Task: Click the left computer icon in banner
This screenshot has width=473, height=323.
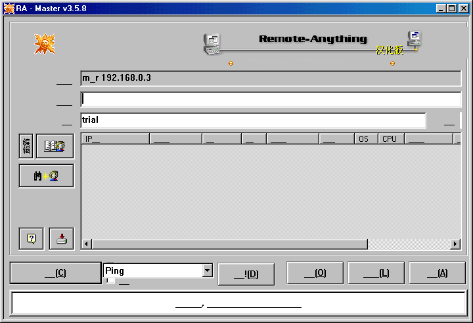Action: 212,43
